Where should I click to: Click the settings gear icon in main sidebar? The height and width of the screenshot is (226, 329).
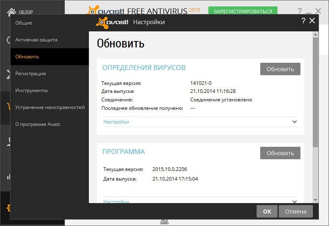coord(8,208)
